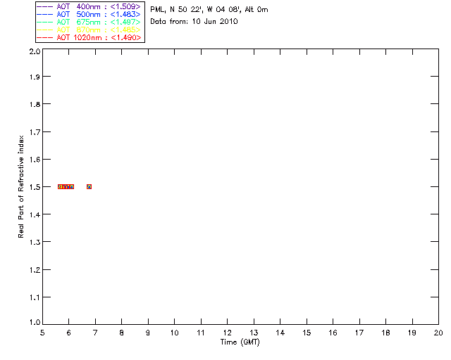Viewport: 451px width, 360px height.
Task: Click the PML station location text
Action: click(209, 10)
